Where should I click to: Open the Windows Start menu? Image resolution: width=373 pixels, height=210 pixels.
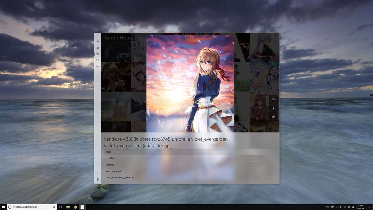(3, 207)
